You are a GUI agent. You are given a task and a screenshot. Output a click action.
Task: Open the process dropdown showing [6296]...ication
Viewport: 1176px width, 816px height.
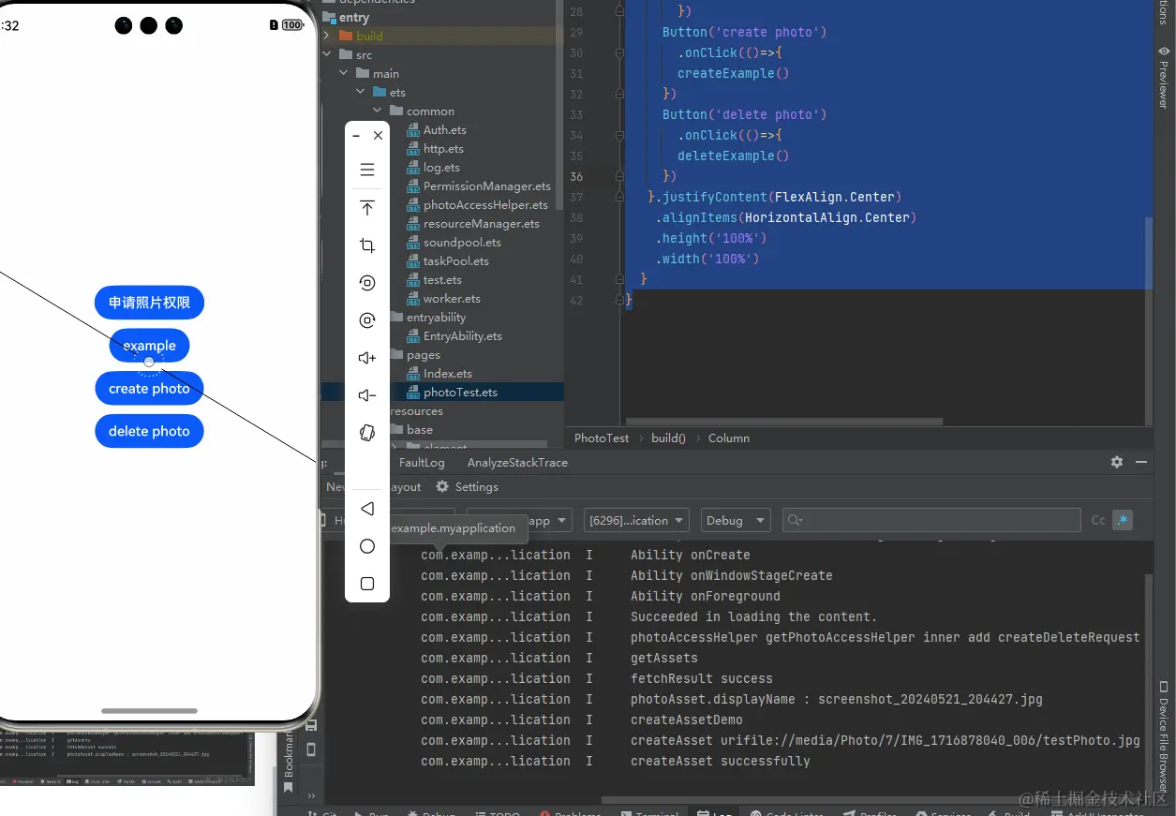[x=636, y=520]
